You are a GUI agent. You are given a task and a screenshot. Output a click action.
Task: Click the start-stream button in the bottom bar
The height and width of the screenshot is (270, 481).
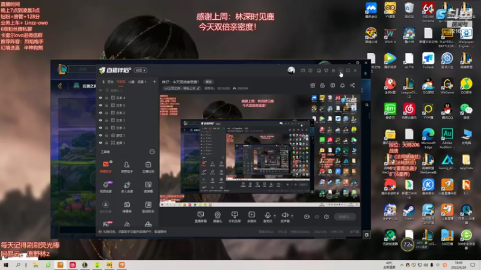[345, 217]
